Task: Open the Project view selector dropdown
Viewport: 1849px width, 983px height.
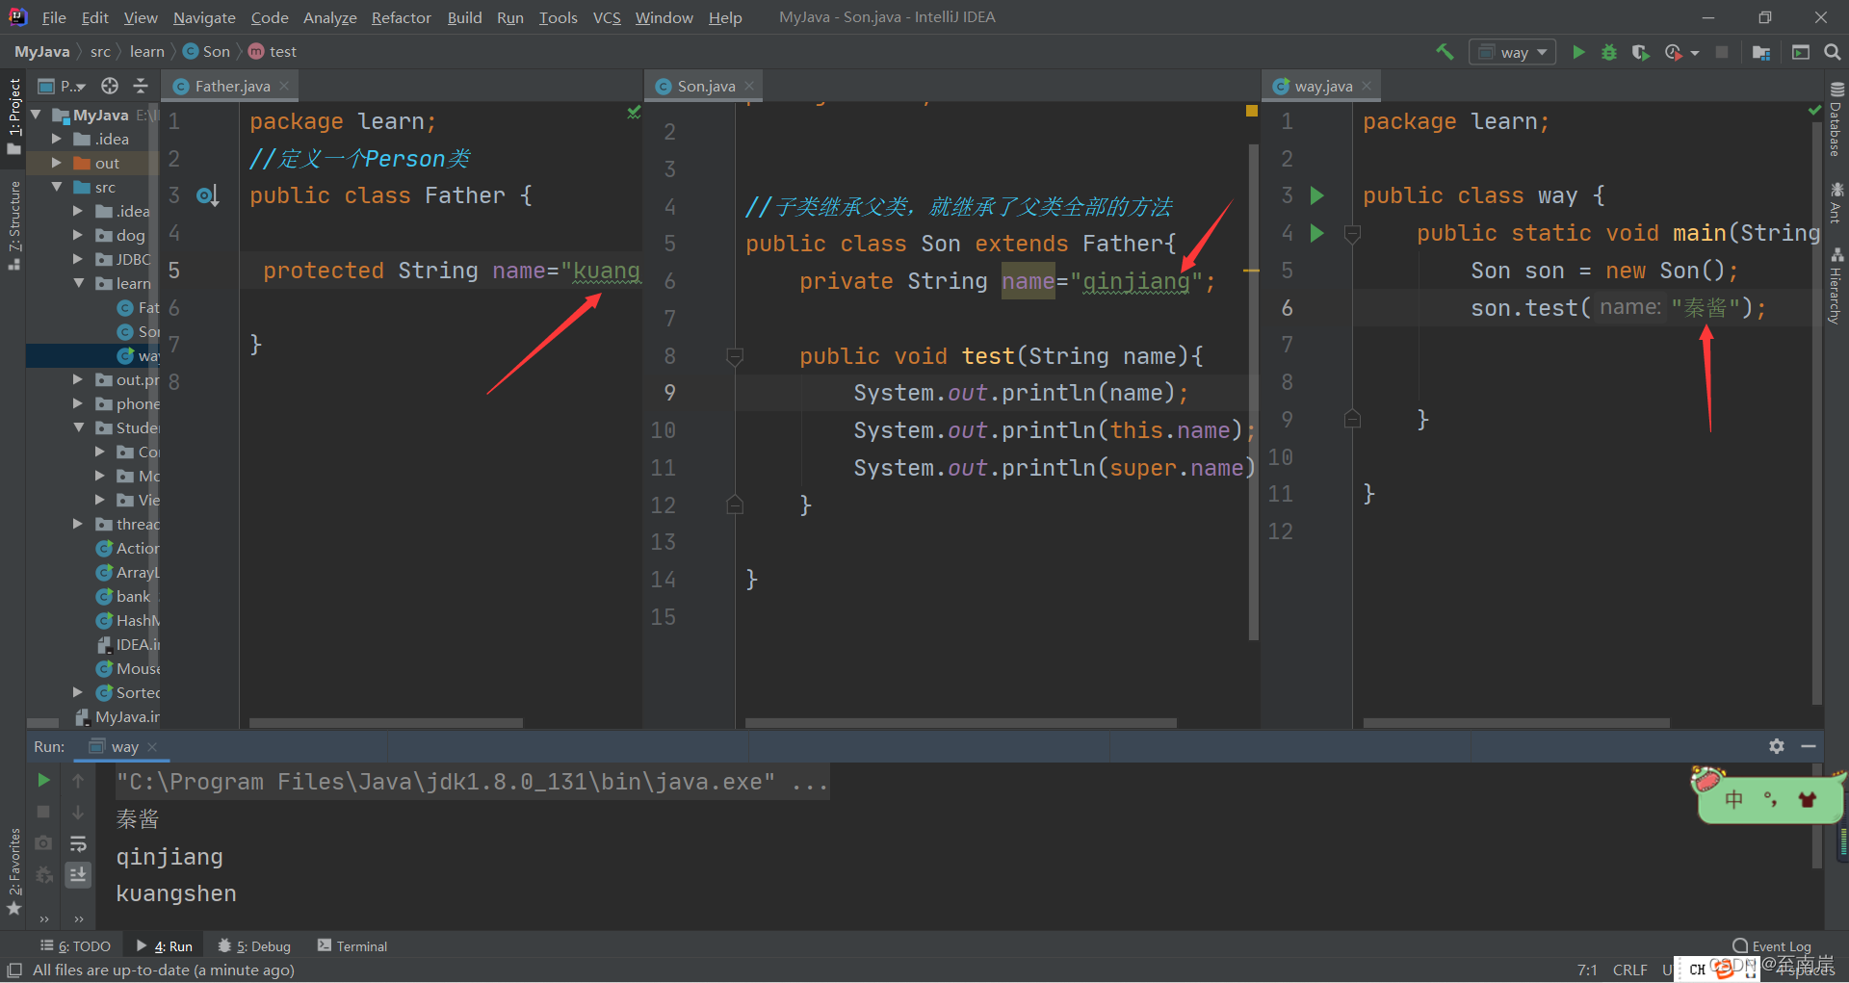Action: tap(63, 86)
